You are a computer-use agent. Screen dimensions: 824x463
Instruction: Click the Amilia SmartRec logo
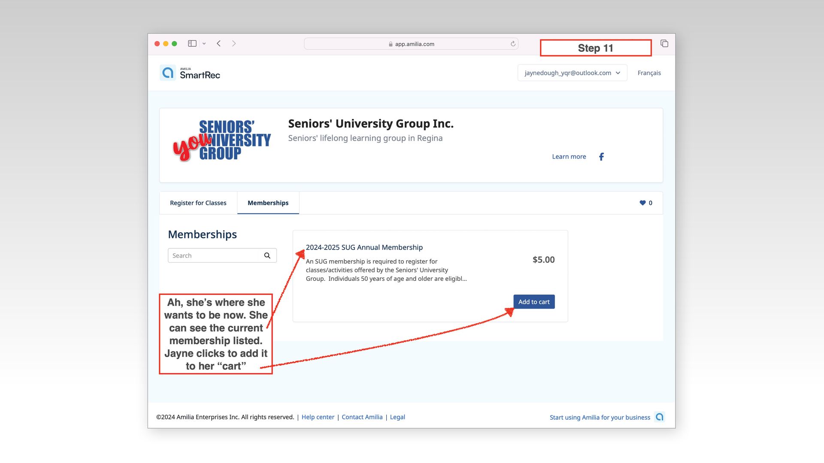190,73
